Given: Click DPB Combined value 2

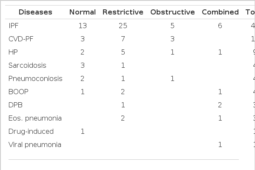Looking at the screenshot, I should 220,105.
